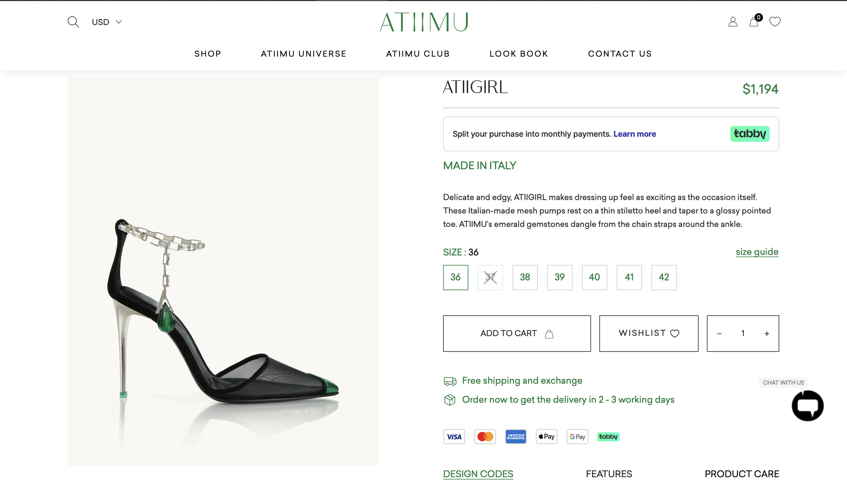Image resolution: width=847 pixels, height=484 pixels.
Task: Click the ATIIGIRL shoe product image
Action: [223, 272]
